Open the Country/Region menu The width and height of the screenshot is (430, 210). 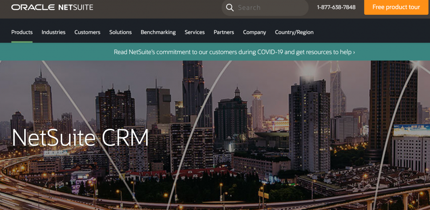(294, 32)
